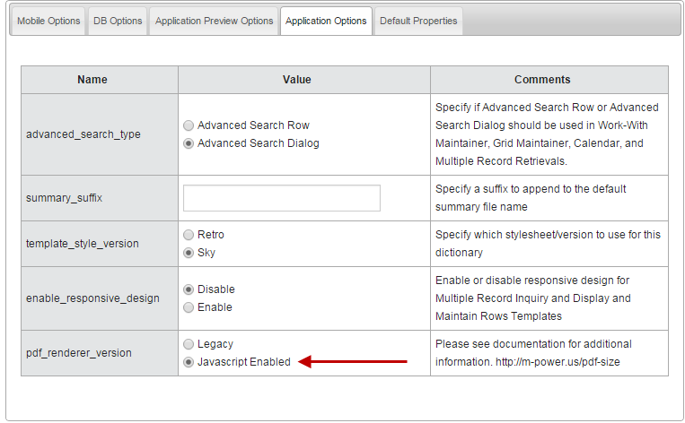Click the Name column header
The image size is (685, 423).
(92, 80)
